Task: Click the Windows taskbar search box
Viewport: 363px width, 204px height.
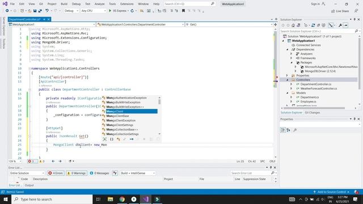Action: pos(52,199)
